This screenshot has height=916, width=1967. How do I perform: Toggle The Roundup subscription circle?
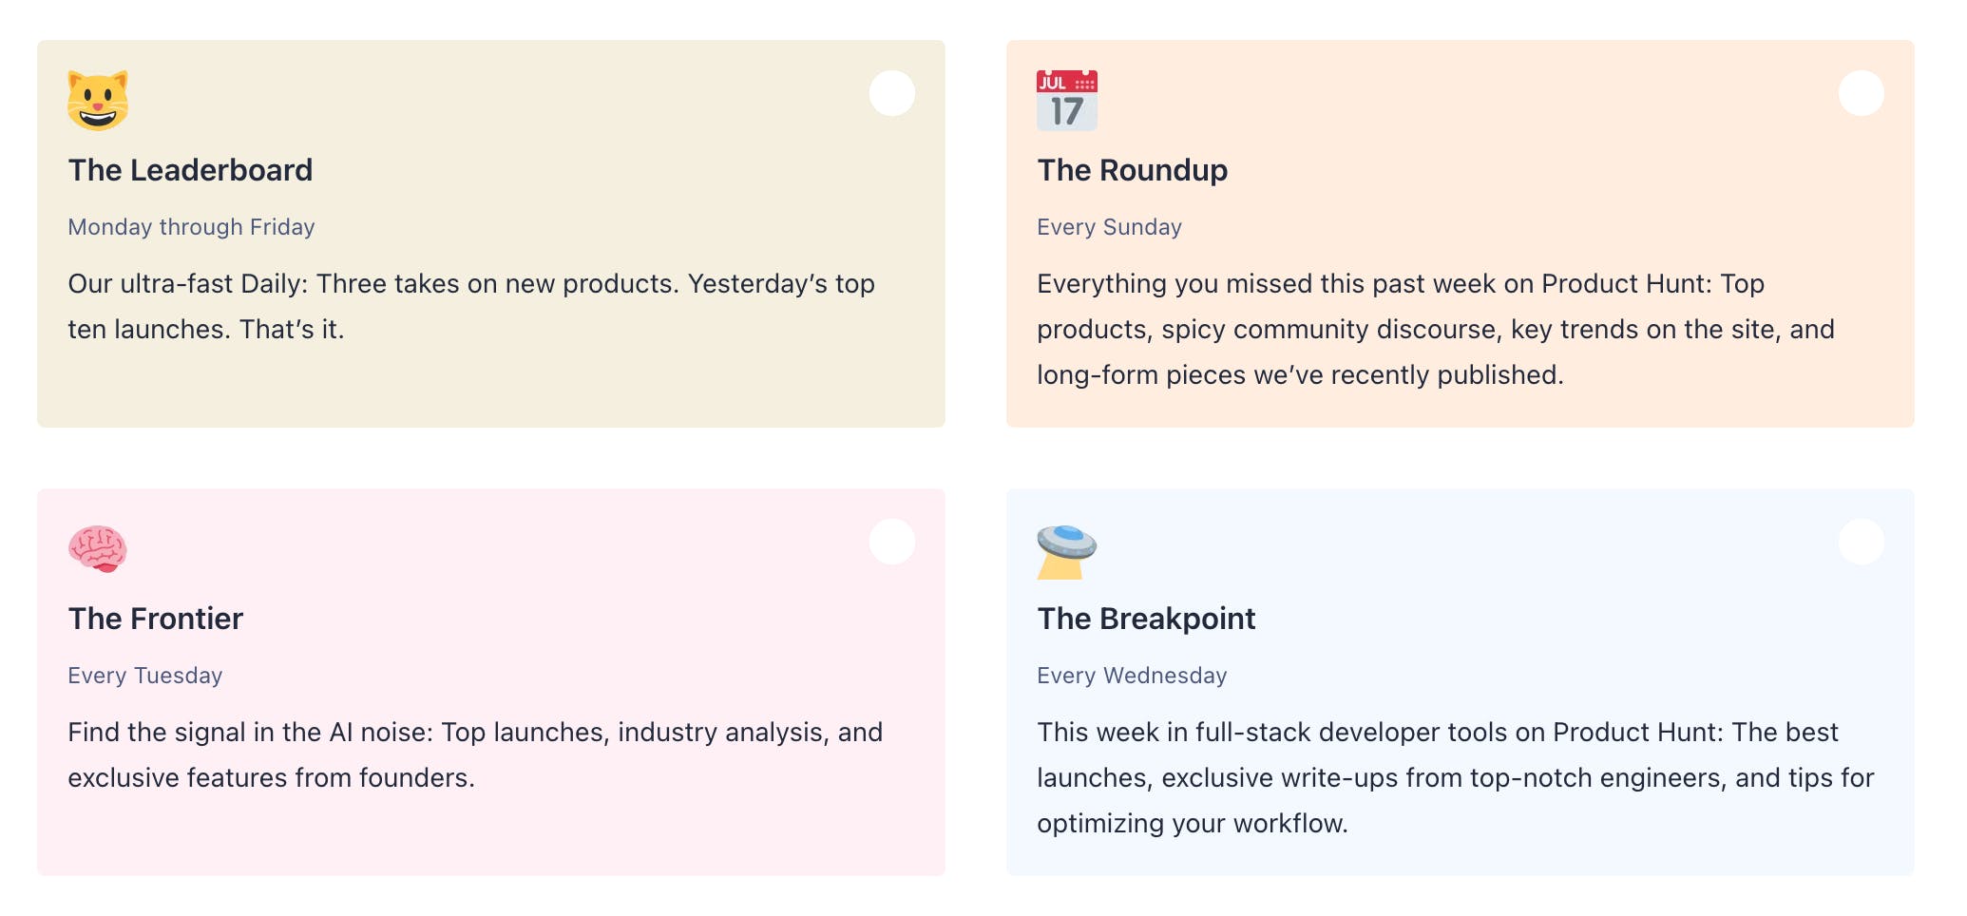coord(1861,93)
